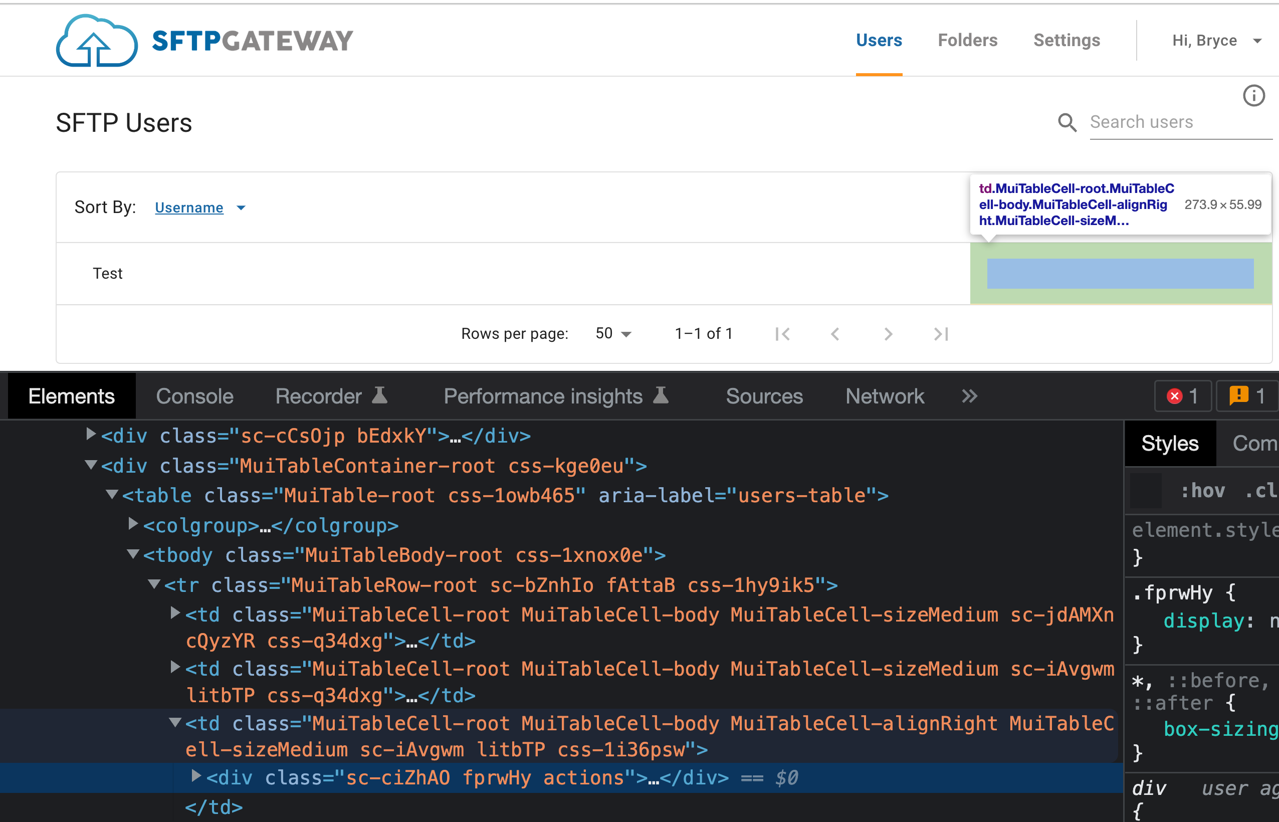Jump to last page icon
Viewport: 1279px width, 822px height.
click(941, 334)
